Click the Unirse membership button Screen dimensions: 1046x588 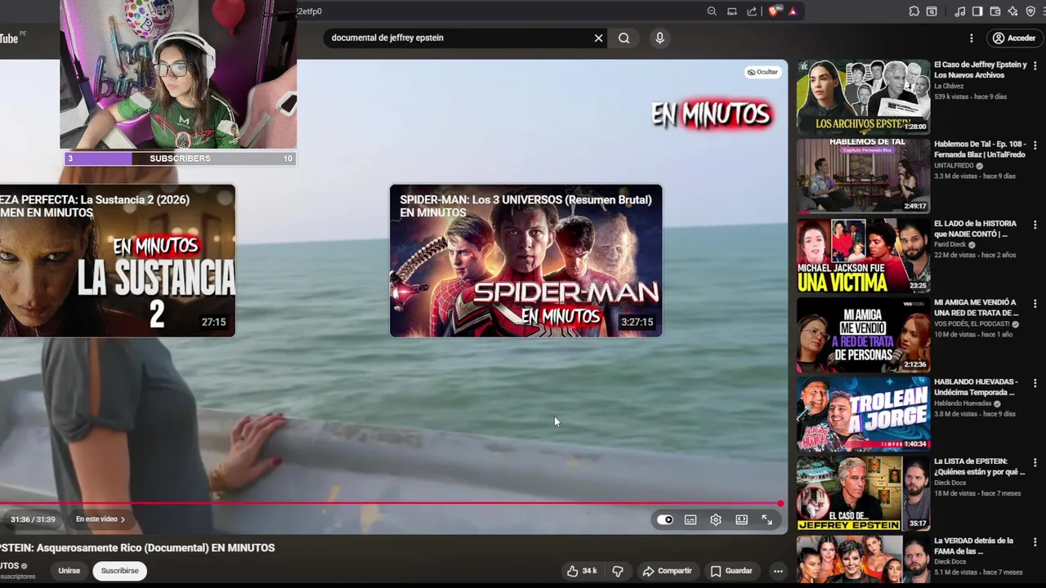tap(69, 571)
